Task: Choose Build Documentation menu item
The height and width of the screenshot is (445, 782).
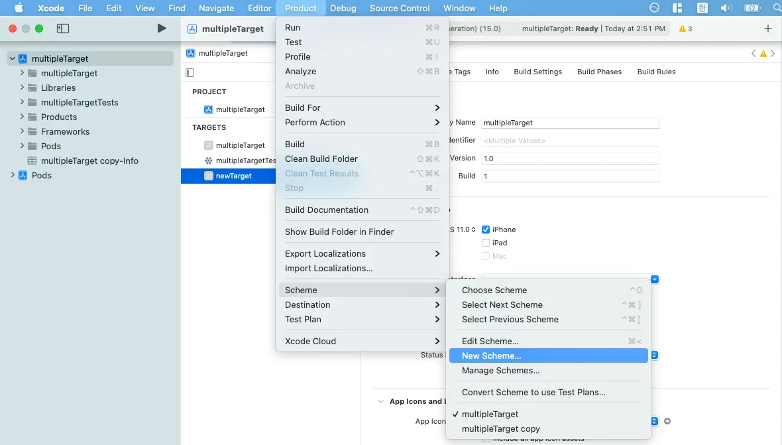Action: click(363, 210)
